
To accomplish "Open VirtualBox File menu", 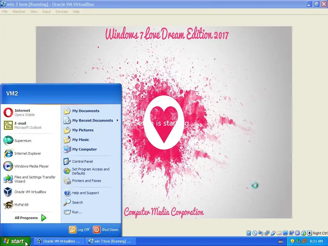I will point(5,12).
